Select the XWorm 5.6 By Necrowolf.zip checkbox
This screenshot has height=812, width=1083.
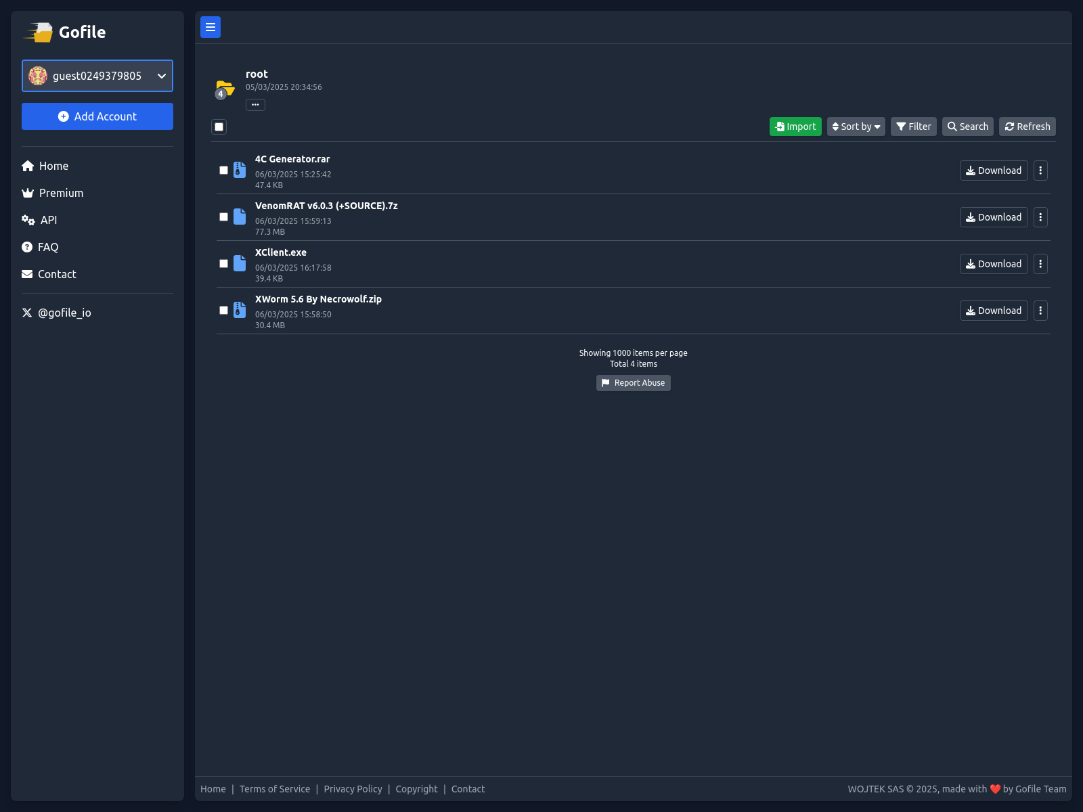223,311
